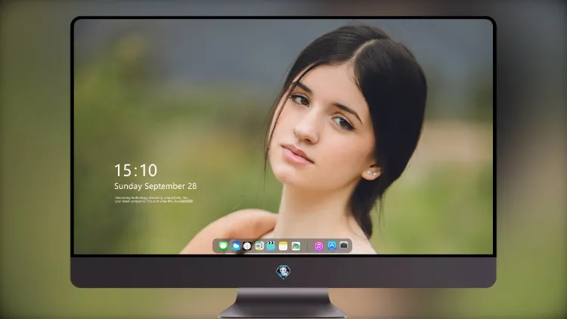
Task: Open the yellow Notes app in dock
Action: click(x=283, y=246)
